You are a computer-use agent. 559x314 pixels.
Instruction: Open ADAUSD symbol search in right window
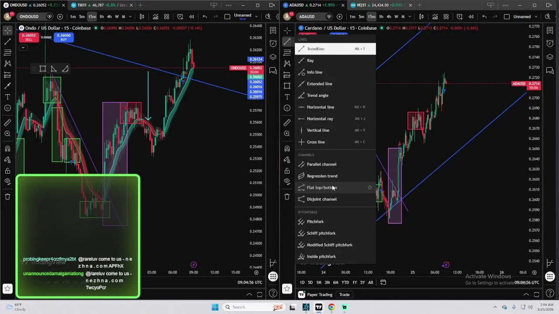(x=307, y=17)
